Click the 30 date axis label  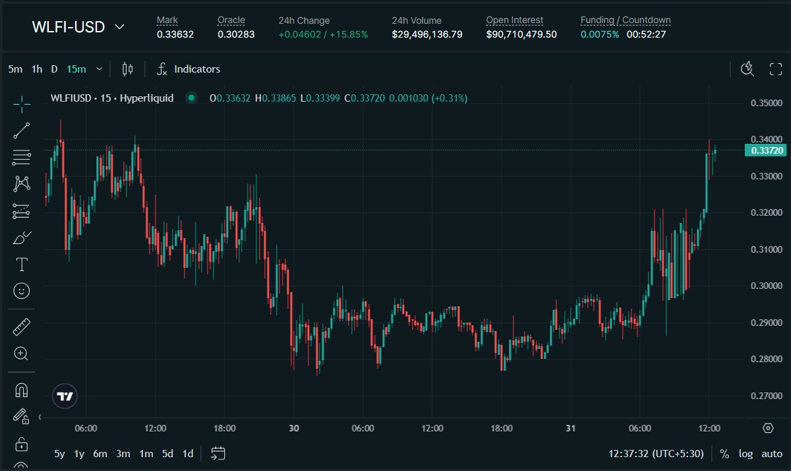(294, 428)
